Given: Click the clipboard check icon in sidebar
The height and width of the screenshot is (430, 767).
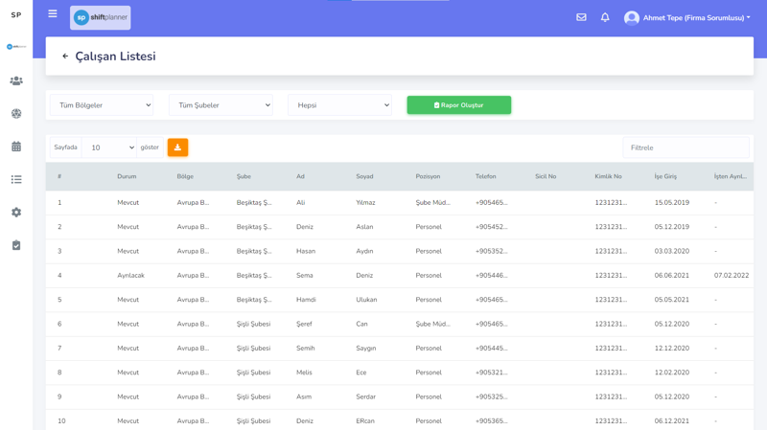Looking at the screenshot, I should click(16, 245).
